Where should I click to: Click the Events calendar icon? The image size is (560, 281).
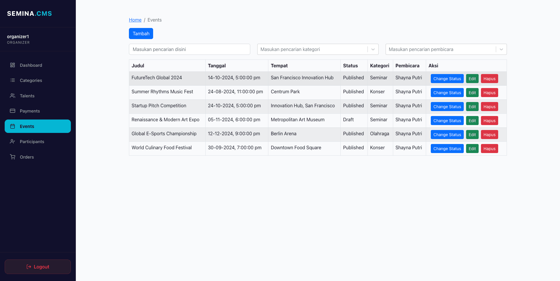[x=13, y=126]
